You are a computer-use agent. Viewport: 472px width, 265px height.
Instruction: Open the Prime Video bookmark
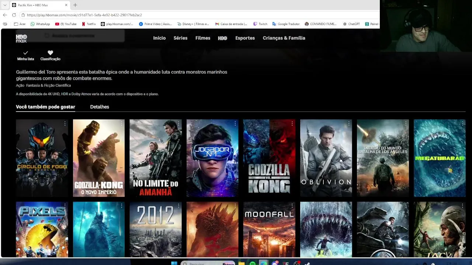point(155,24)
